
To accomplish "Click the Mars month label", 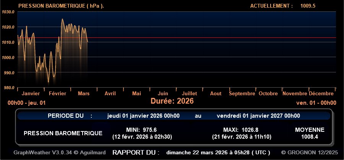I will 84,93.
